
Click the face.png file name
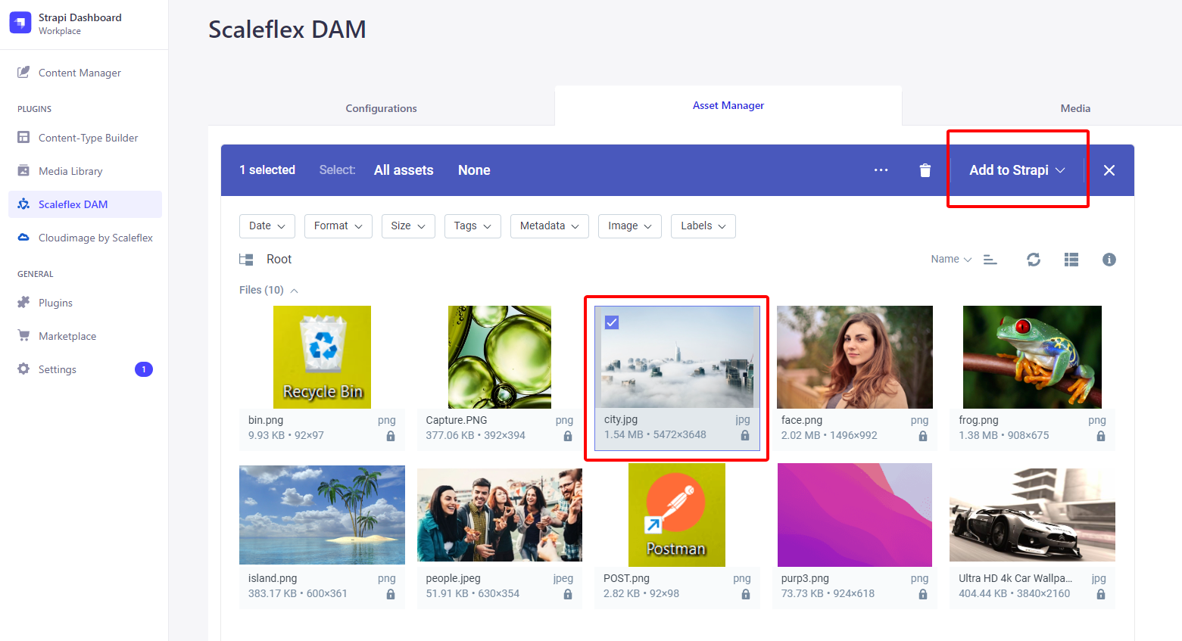pos(802,420)
